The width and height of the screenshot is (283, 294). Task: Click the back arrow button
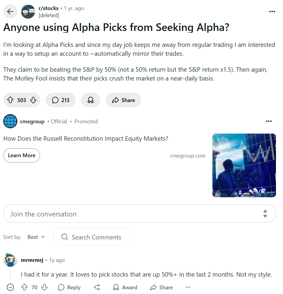10,12
